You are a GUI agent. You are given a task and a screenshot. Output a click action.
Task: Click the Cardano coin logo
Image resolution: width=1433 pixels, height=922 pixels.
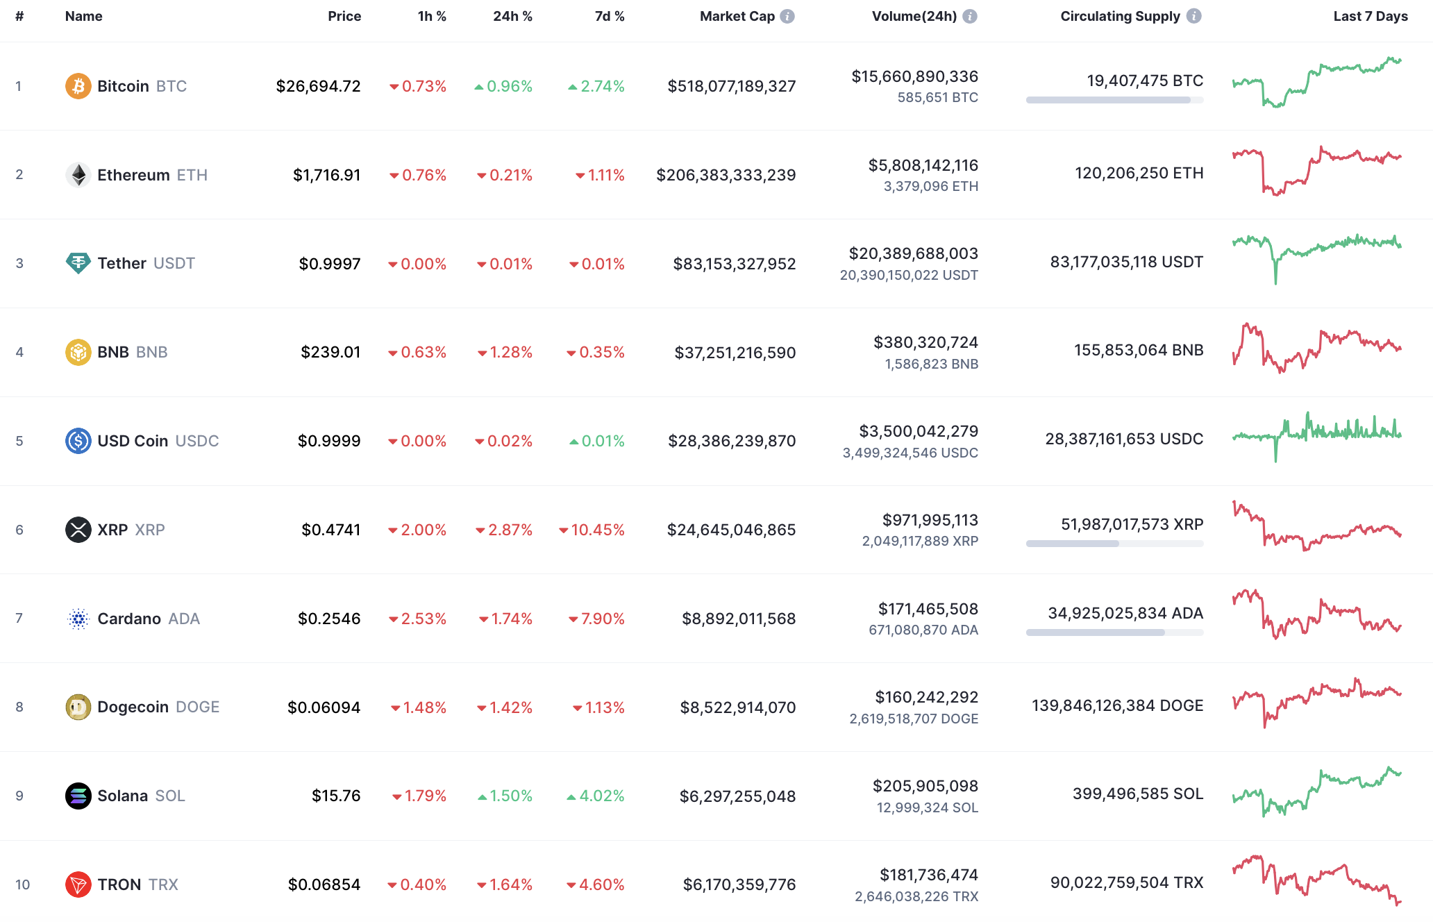(x=78, y=618)
